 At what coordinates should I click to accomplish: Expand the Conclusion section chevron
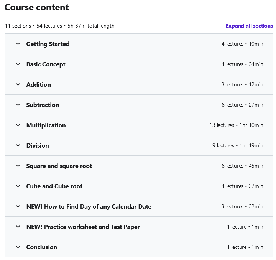[18, 247]
